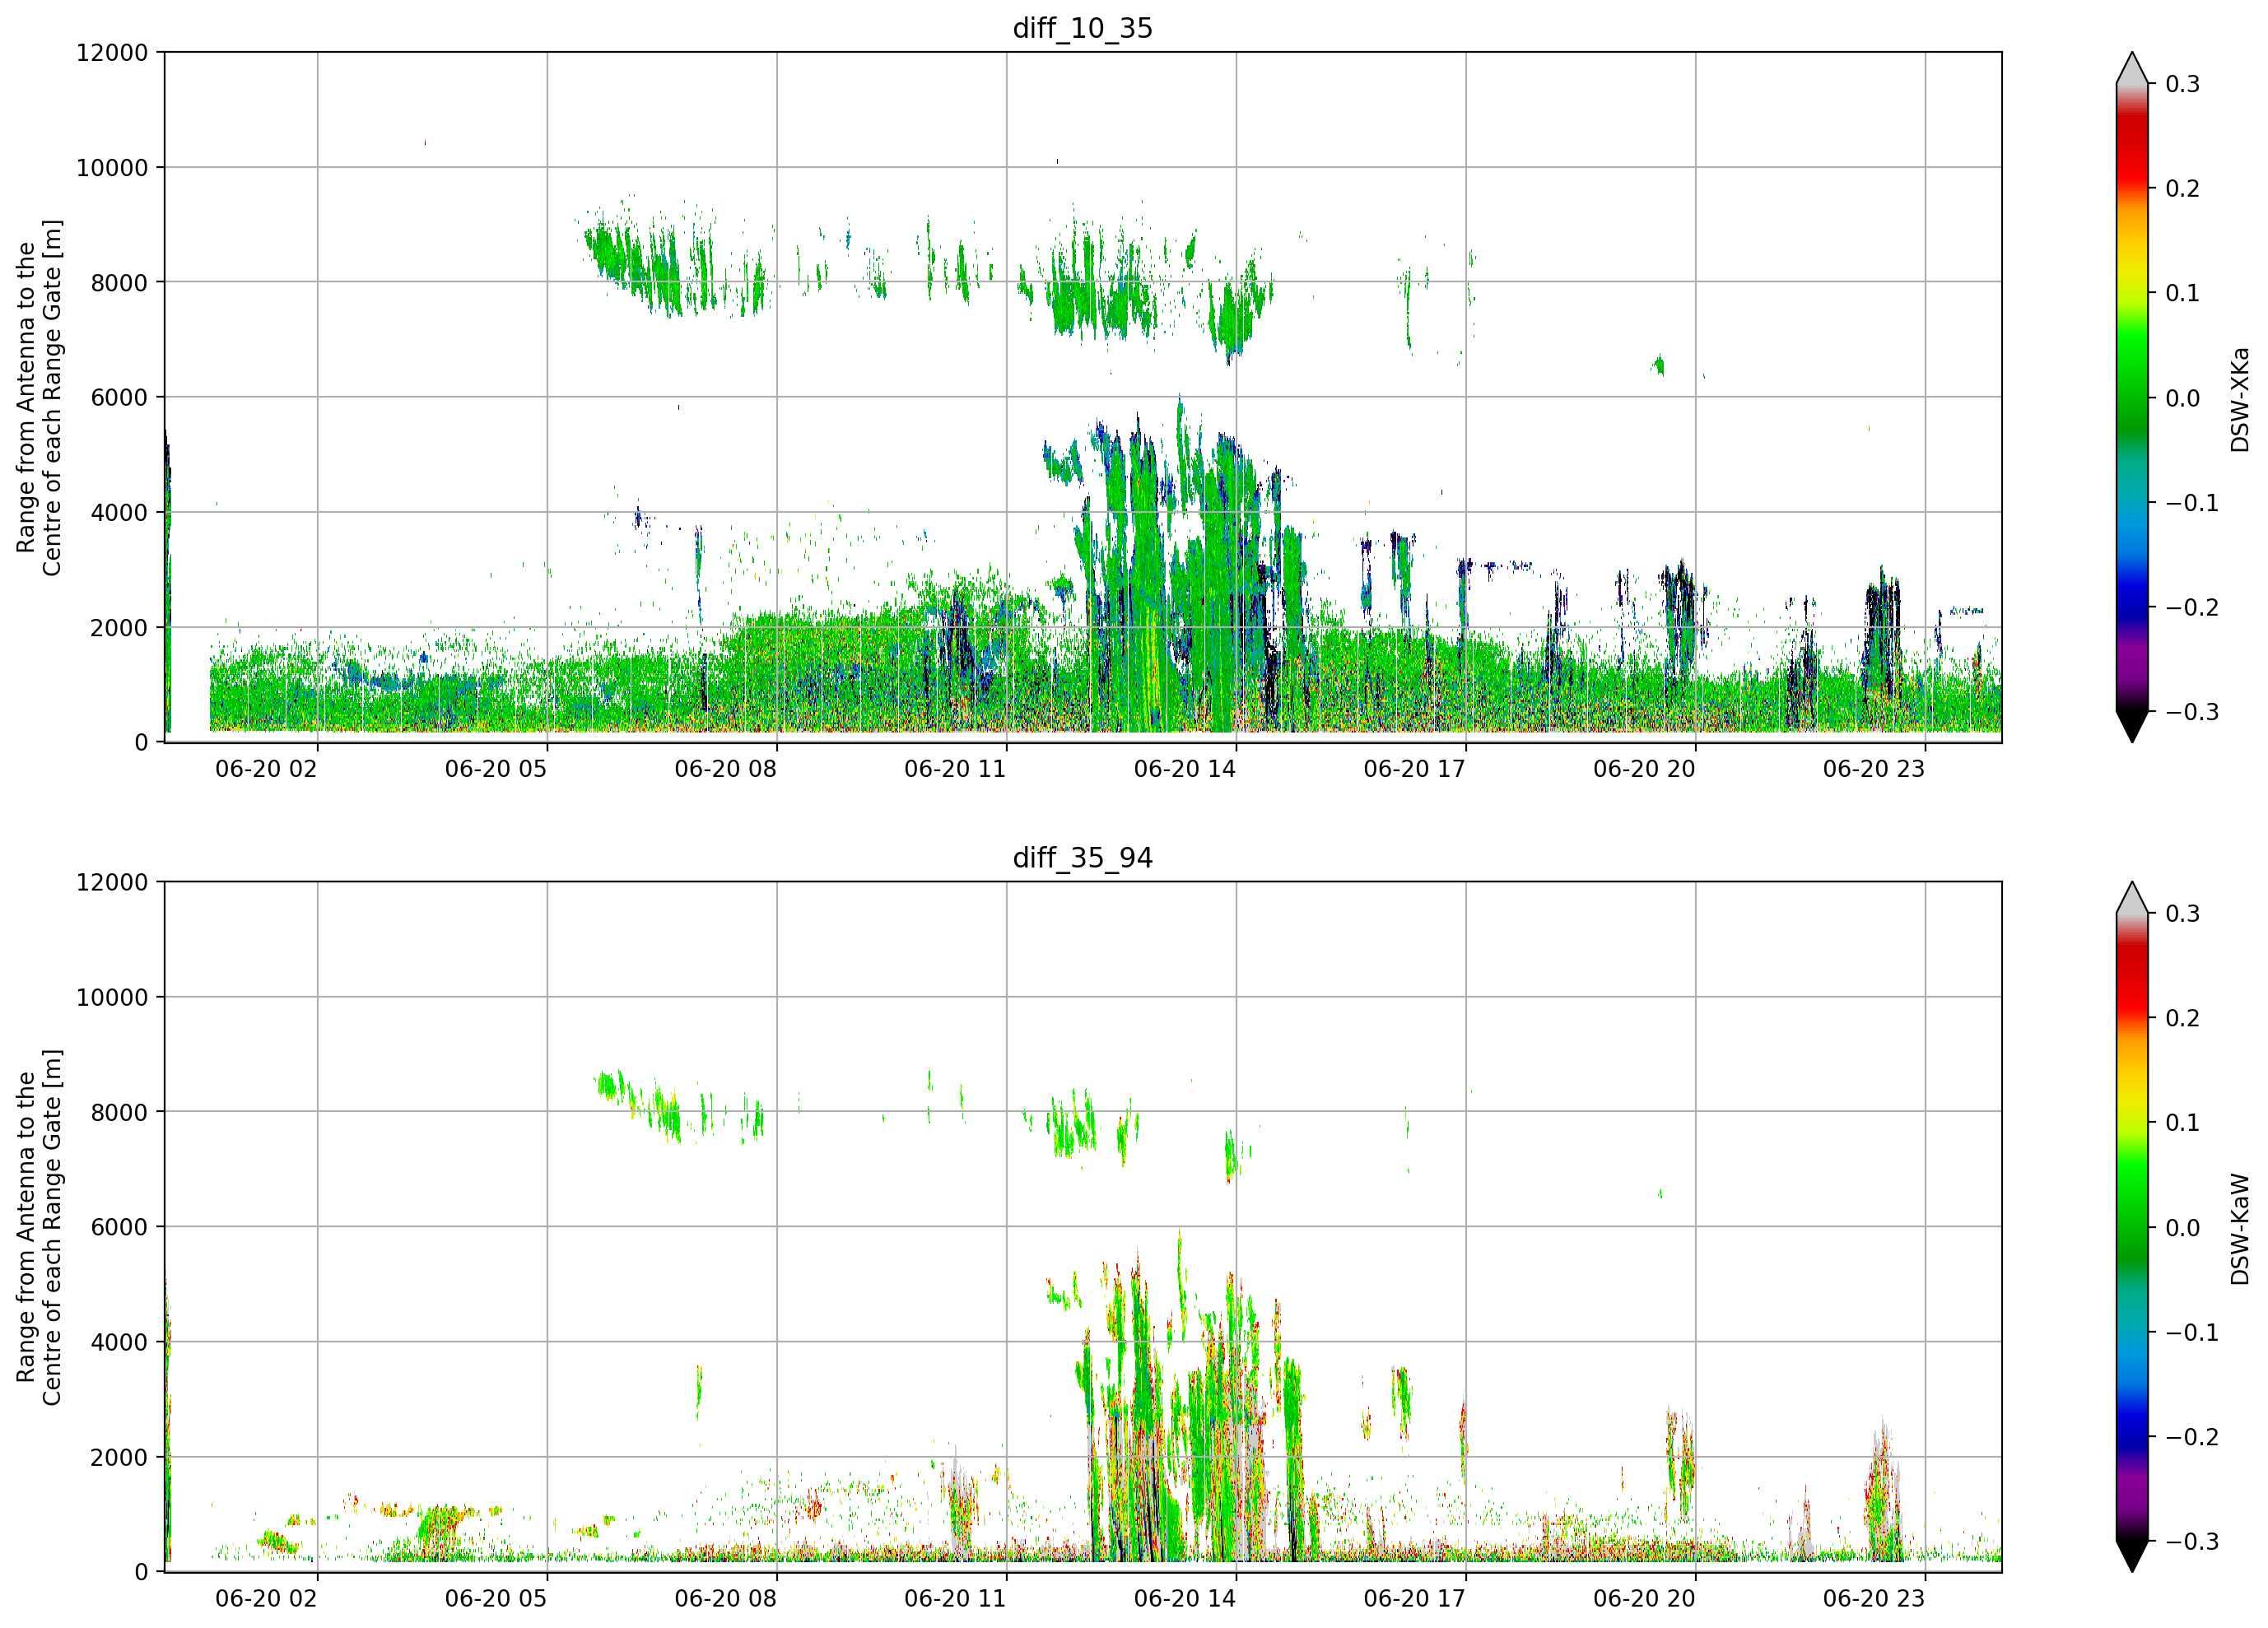2268x1628 pixels.
Task: Click the "06-20 23" tick in the diff_10_35 plot
Action: [x=1874, y=769]
